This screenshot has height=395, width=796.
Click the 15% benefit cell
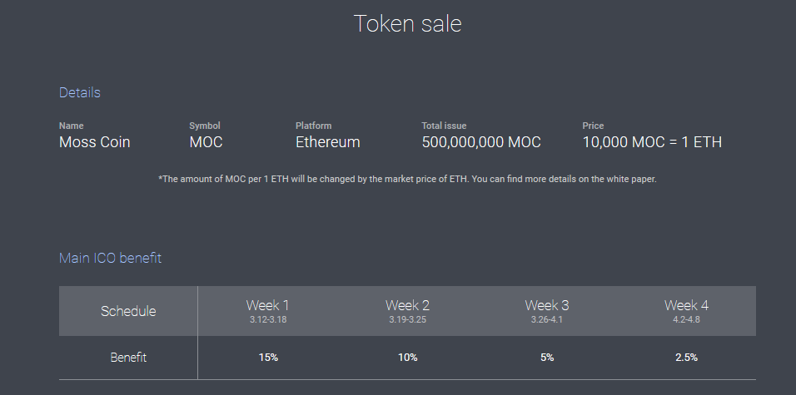[x=268, y=358]
